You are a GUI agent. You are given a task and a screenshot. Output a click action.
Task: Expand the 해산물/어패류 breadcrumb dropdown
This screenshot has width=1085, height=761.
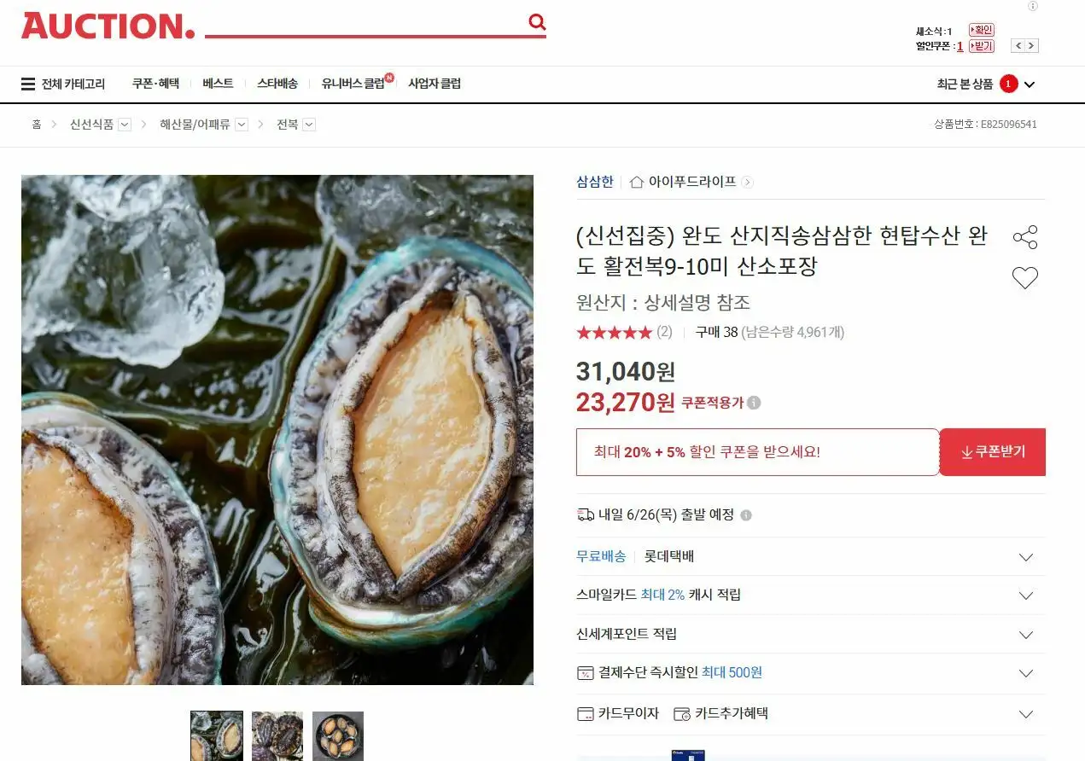click(x=242, y=125)
